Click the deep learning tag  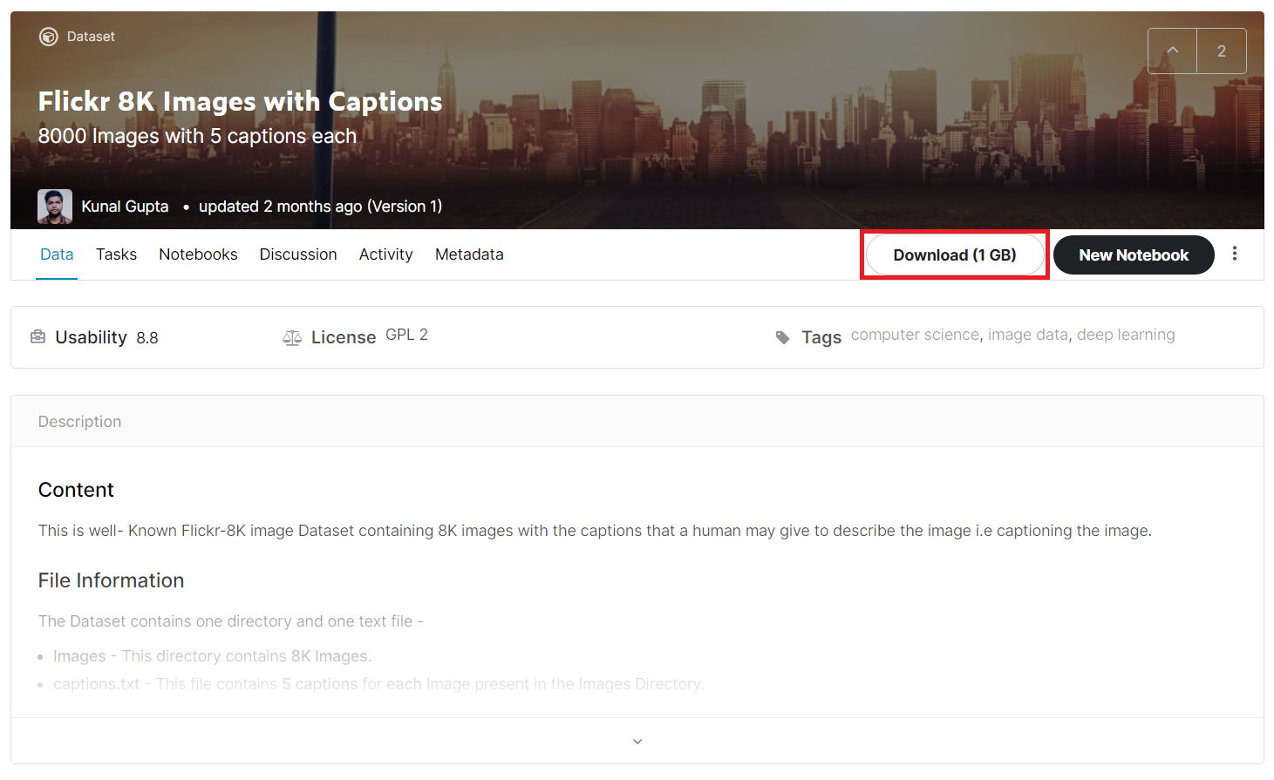click(1126, 335)
